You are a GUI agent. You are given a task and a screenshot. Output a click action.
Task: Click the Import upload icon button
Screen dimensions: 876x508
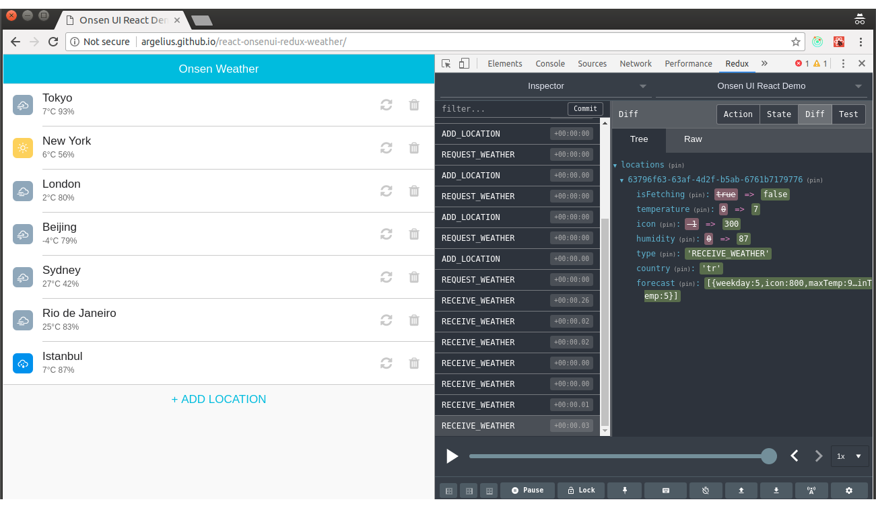[x=741, y=490]
